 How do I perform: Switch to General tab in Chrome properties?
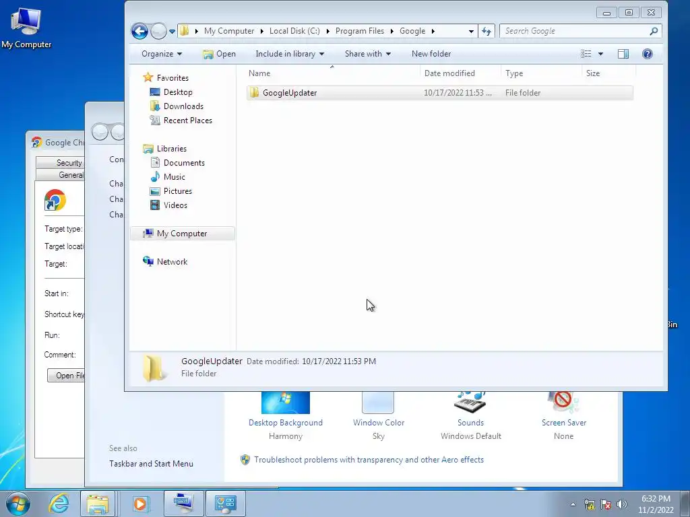coord(60,175)
